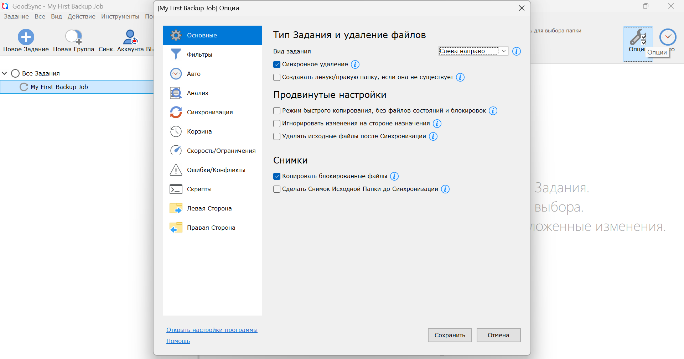684x359 pixels.
Task: Open Ошибки/Конфликты warning section
Action: click(x=216, y=170)
